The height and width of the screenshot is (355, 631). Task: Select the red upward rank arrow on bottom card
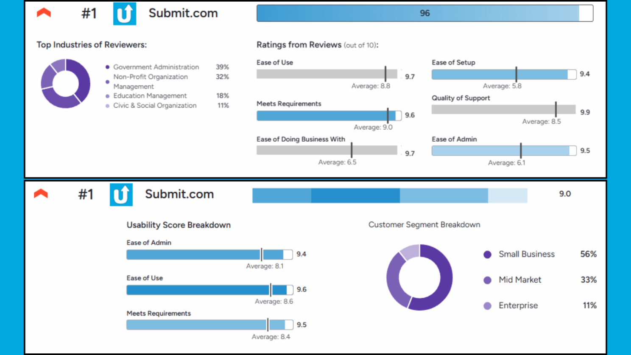(x=41, y=194)
